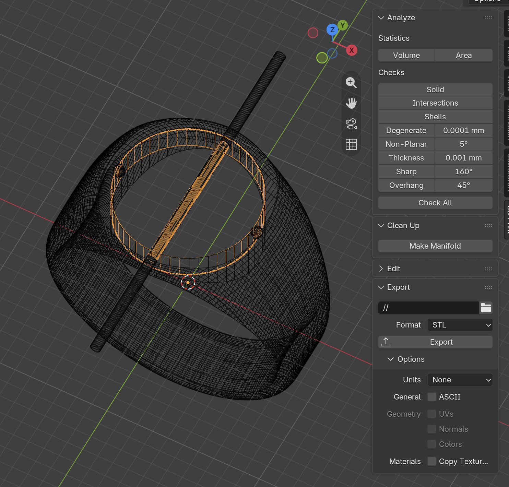Click the Make Manifold button
Screen dimensions: 509x487
coord(435,246)
